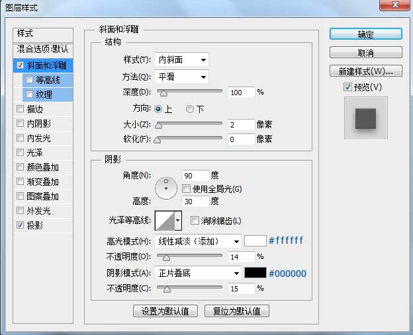Click the 深度 value field showing 100
The height and width of the screenshot is (335, 413).
[x=242, y=93]
